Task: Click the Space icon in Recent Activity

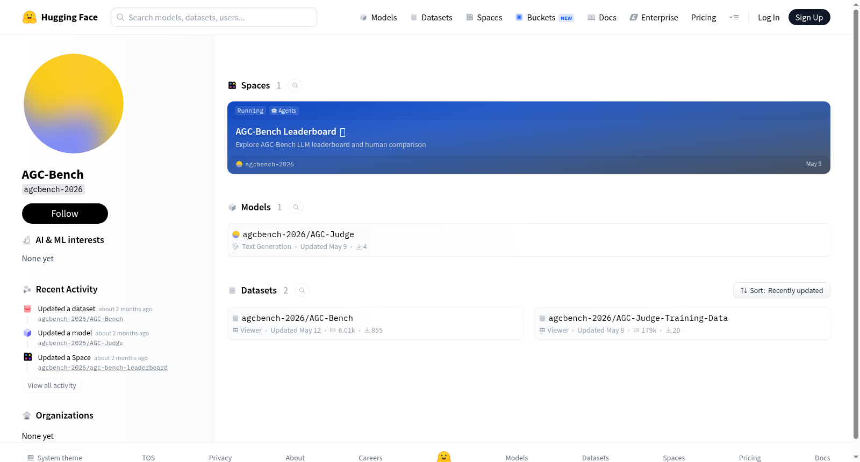Action: [28, 357]
